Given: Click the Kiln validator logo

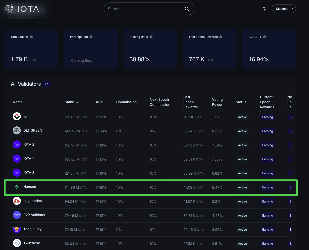Looking at the screenshot, I should click(x=17, y=117).
